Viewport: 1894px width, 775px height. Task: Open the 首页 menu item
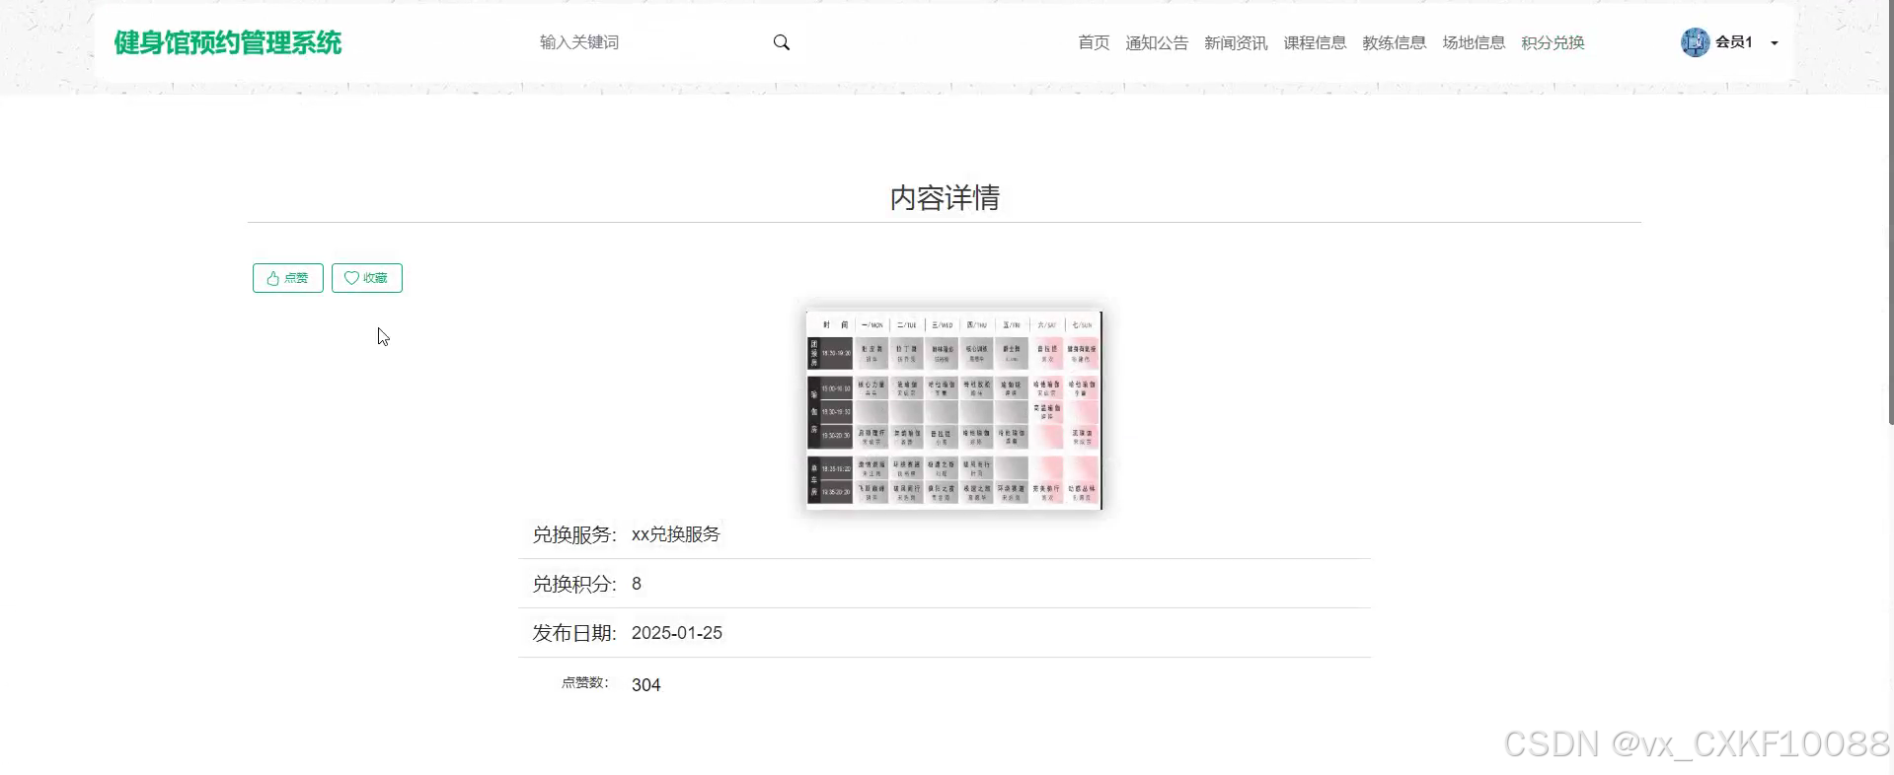1094,42
